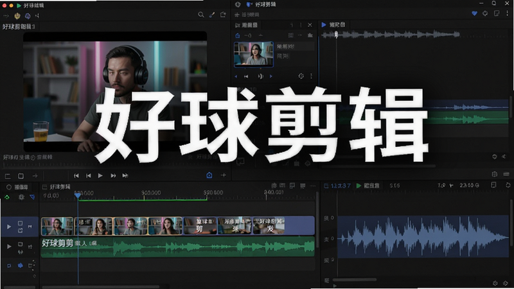Click the camera icon in media panel toolbar
Viewport: 514px width, 289px height.
click(310, 35)
